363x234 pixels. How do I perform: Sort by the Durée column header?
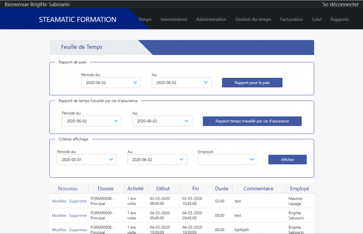pyautogui.click(x=222, y=188)
